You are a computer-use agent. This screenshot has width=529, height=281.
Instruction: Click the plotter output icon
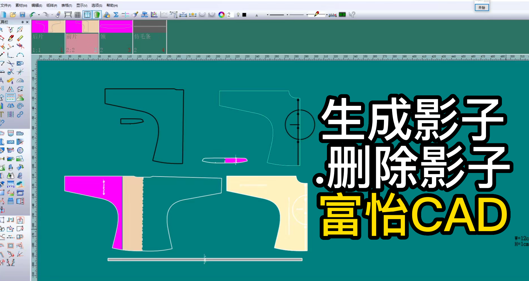[x=68, y=15]
